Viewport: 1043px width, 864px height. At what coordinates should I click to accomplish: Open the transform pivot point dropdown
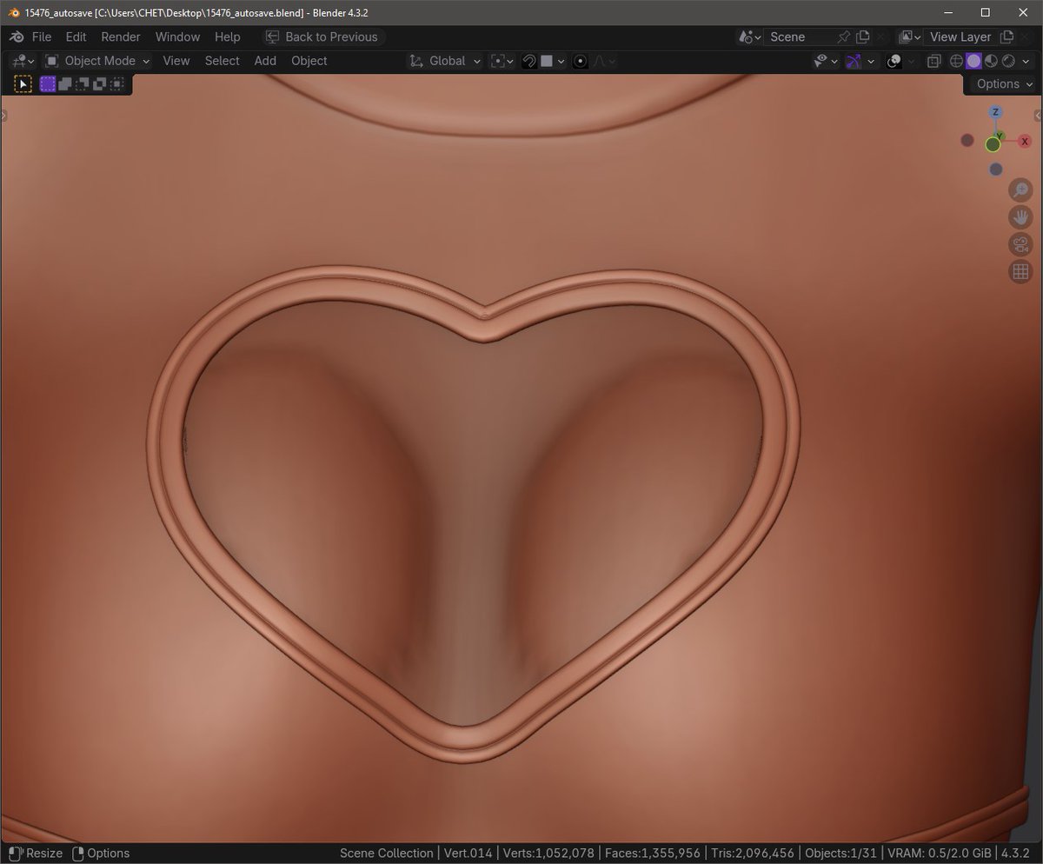point(502,61)
